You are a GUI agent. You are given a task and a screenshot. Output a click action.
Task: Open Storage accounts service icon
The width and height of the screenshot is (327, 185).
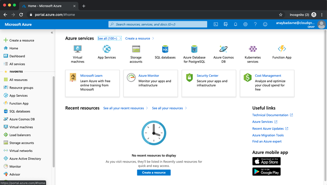[136, 49]
